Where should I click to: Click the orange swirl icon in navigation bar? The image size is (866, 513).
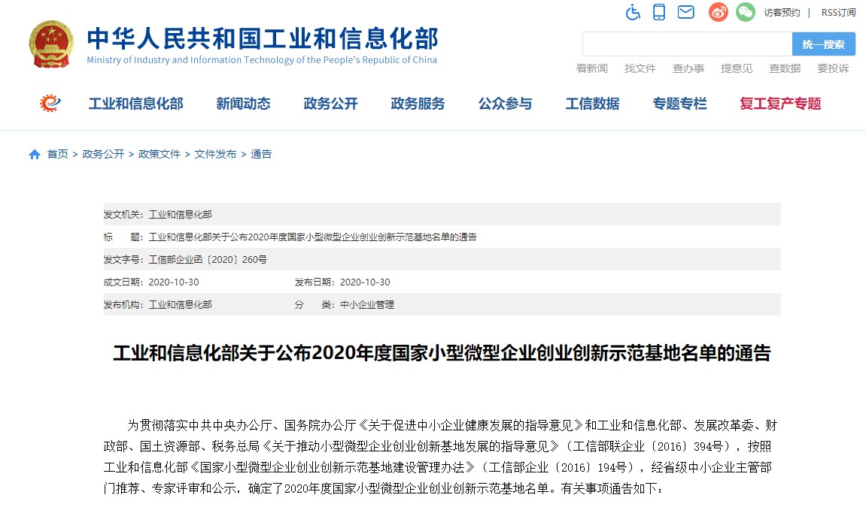(50, 104)
